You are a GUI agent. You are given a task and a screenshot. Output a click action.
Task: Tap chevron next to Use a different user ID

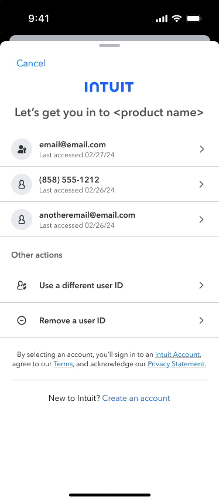point(201,285)
